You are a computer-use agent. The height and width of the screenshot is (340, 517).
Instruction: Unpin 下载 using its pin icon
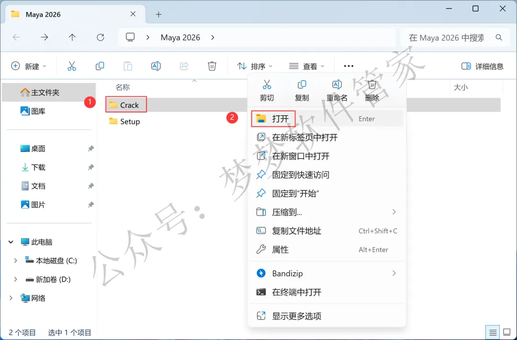90,168
